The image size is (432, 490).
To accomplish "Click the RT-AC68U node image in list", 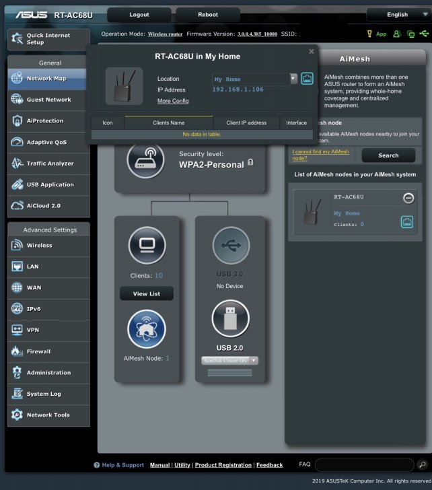I will point(312,212).
